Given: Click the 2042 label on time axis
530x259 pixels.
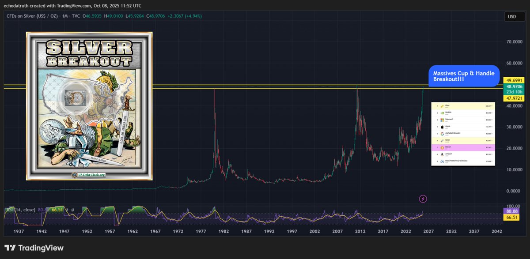Looking at the screenshot, I should (496, 231).
